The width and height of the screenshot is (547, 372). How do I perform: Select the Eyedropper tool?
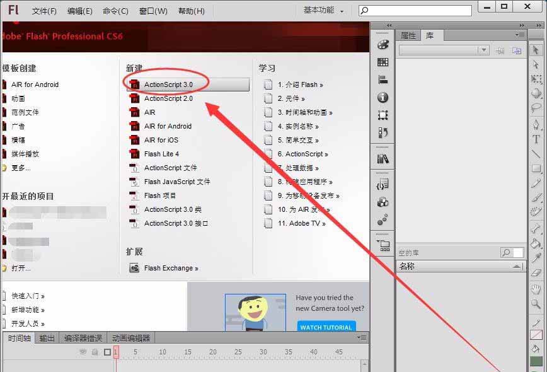point(536,258)
